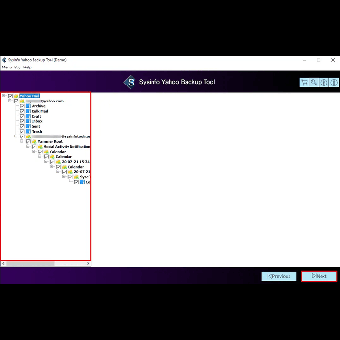Uncheck the Sent folder checkbox

(x=22, y=126)
